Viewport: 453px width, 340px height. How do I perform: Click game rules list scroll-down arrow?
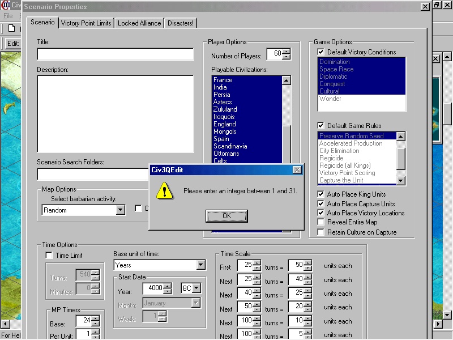(x=401, y=181)
